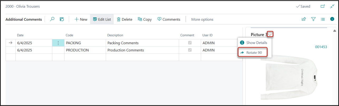Open row options for PACKING line
339x106 pixels.
pos(58,43)
